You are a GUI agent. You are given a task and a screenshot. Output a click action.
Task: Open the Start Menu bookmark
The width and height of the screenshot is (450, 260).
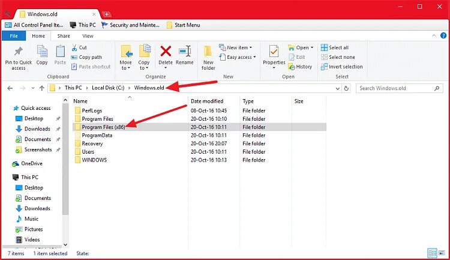[184, 25]
